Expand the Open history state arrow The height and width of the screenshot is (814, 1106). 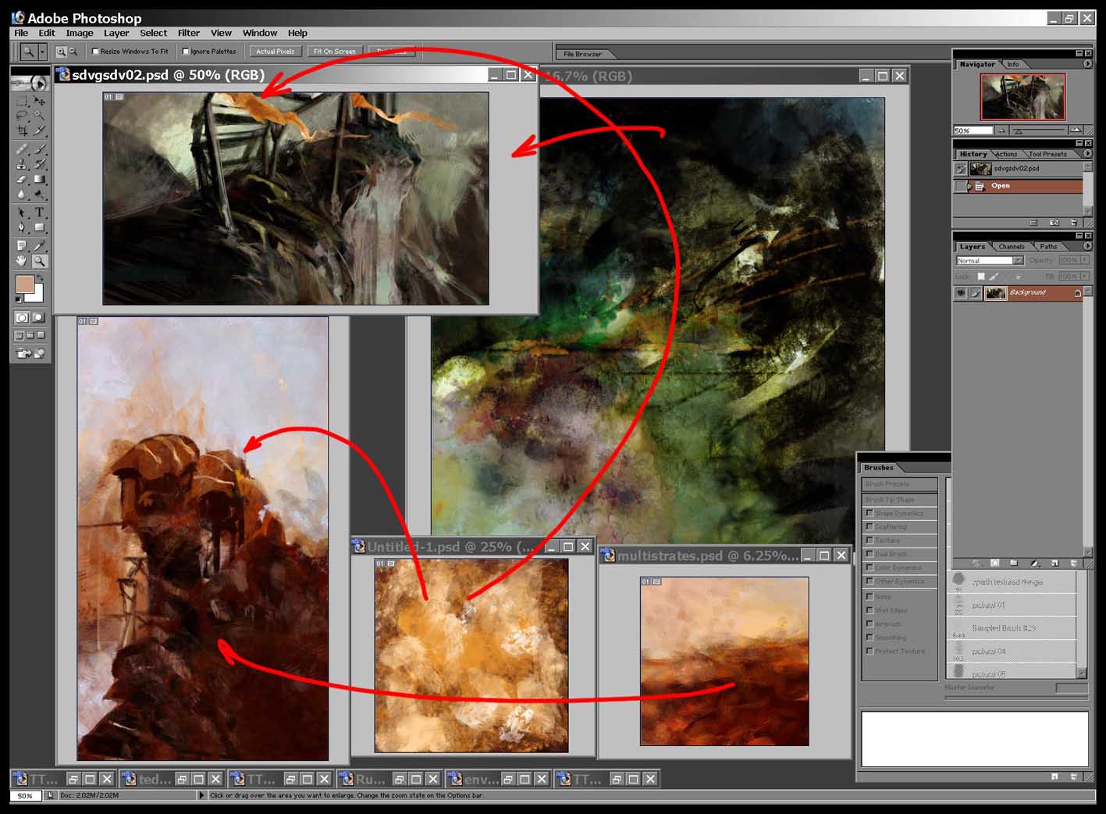point(969,186)
